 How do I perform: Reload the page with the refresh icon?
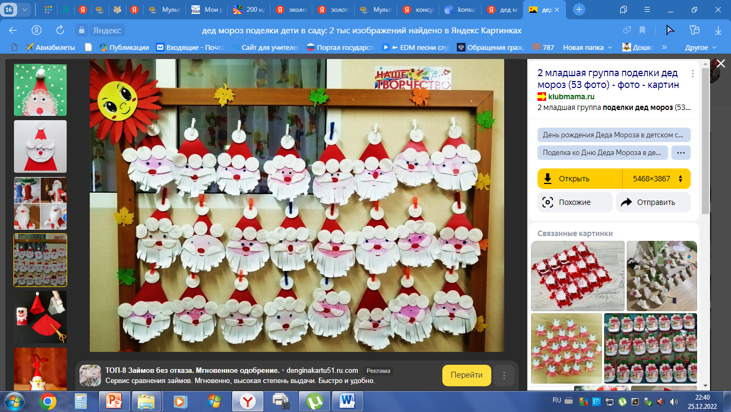(60, 31)
